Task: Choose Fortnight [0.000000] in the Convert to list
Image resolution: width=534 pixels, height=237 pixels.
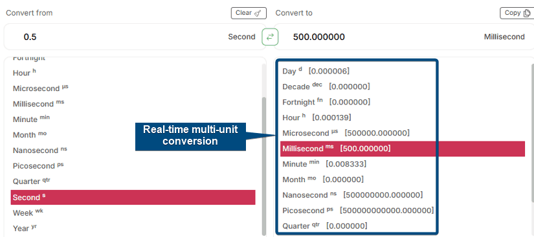Action: [x=403, y=102]
